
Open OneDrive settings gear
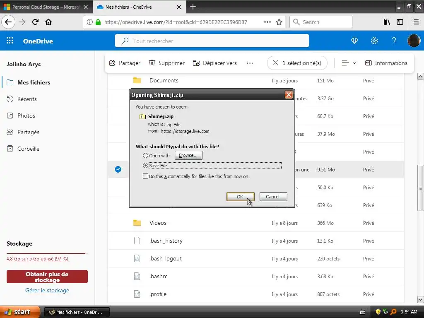(x=374, y=41)
